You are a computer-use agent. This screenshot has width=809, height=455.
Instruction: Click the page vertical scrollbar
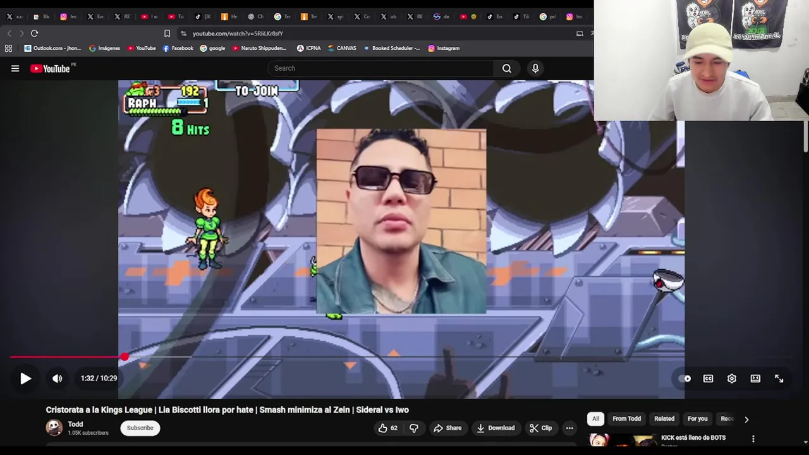pyautogui.click(x=805, y=136)
